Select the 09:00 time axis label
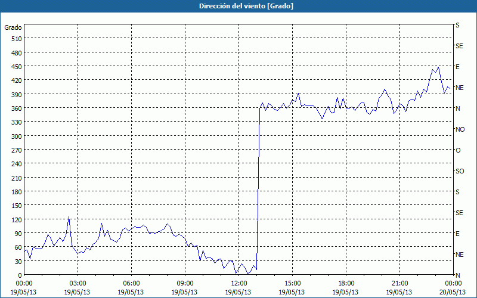The width and height of the screenshot is (477, 298). (185, 284)
